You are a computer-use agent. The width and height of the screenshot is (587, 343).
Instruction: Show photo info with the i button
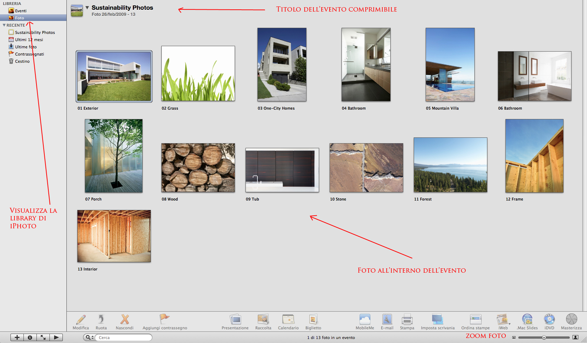click(30, 338)
